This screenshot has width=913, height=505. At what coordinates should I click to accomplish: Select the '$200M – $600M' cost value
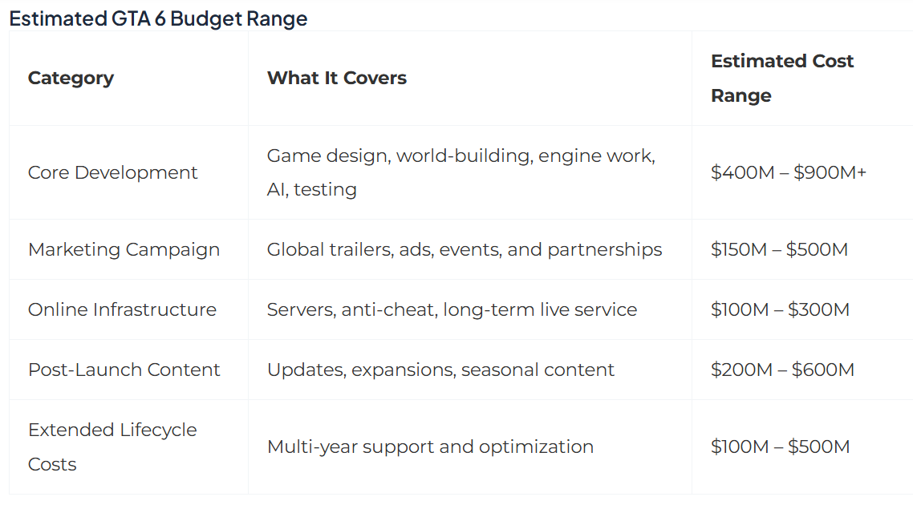pos(782,370)
